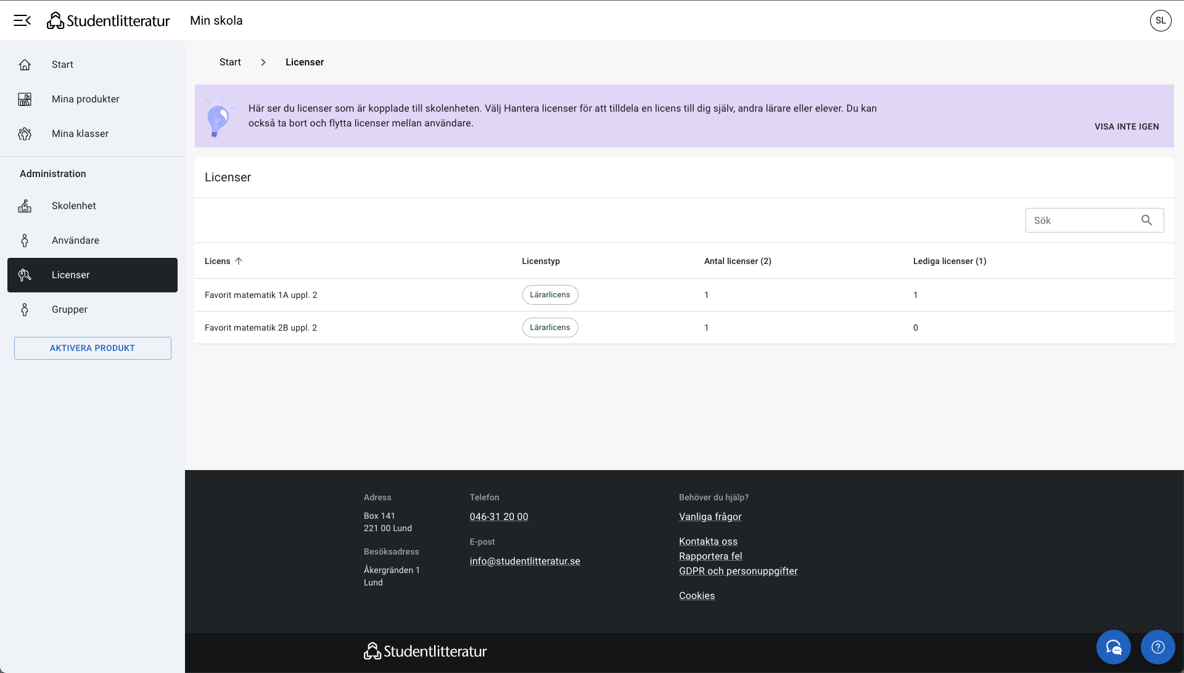Open Grupper in the sidebar
1184x673 pixels.
coord(70,310)
